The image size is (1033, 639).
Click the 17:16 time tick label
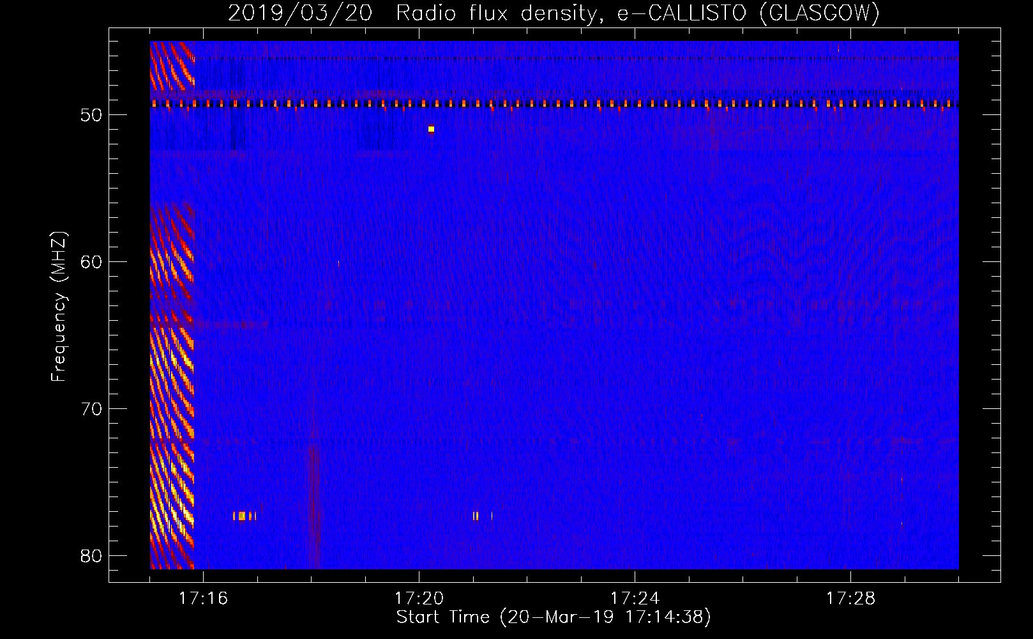[203, 599]
